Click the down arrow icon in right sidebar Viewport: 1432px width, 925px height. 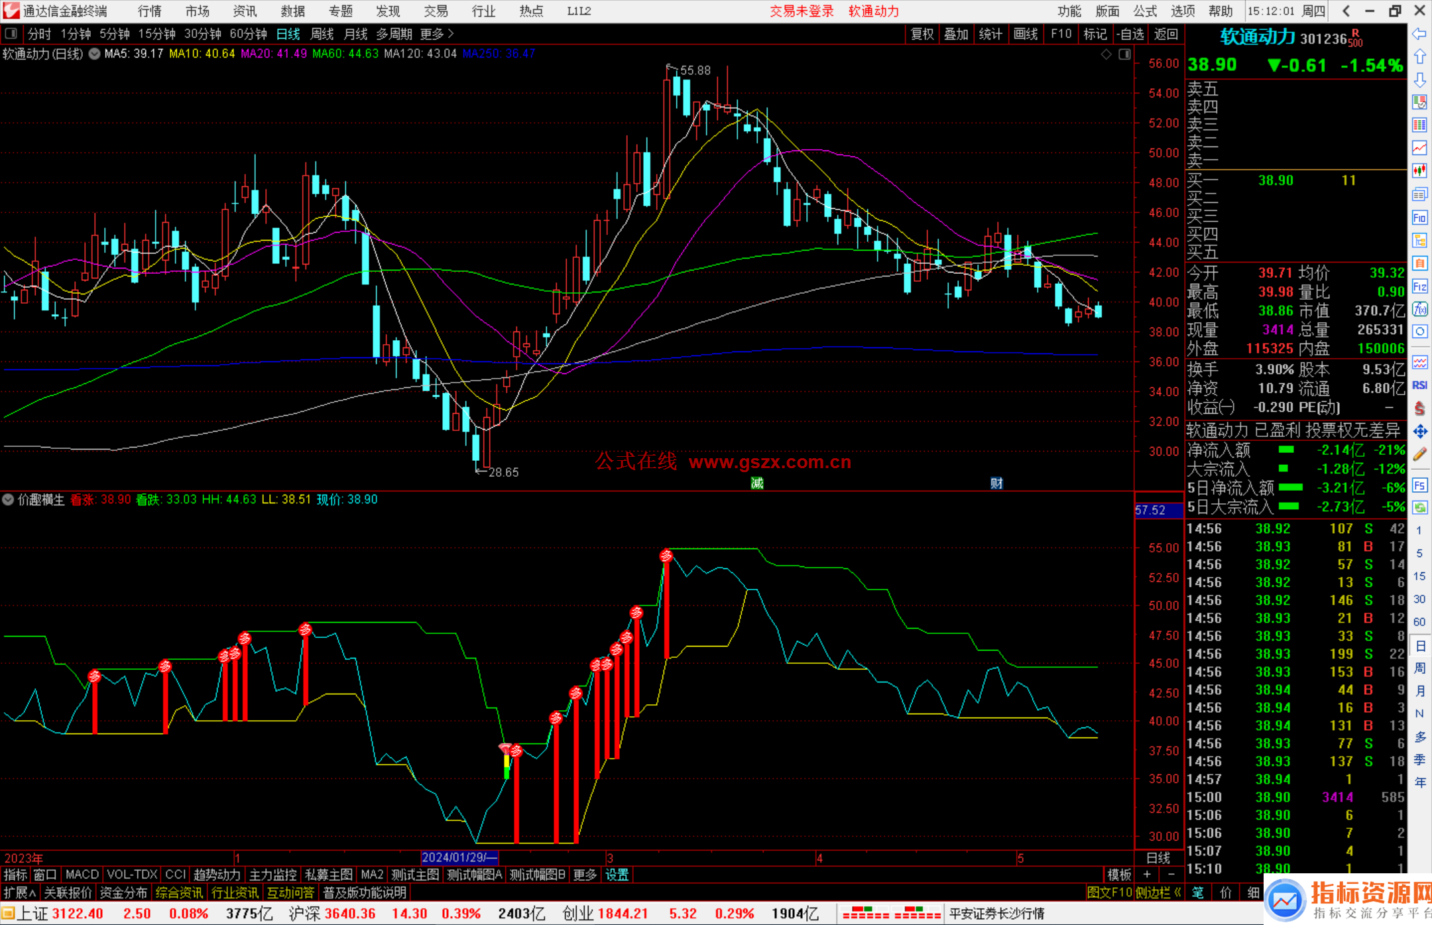pos(1419,80)
